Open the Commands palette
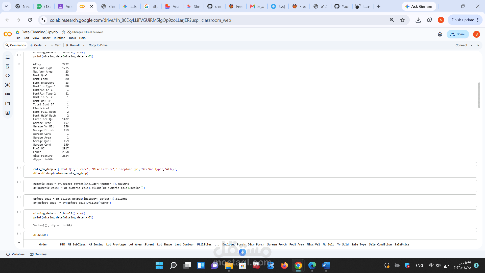 (x=16, y=45)
